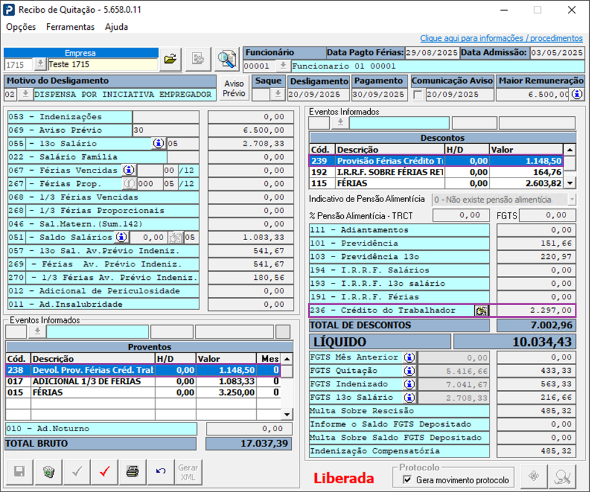Expand the Empresa code dropdown arrow
590x492 pixels.
pos(40,64)
